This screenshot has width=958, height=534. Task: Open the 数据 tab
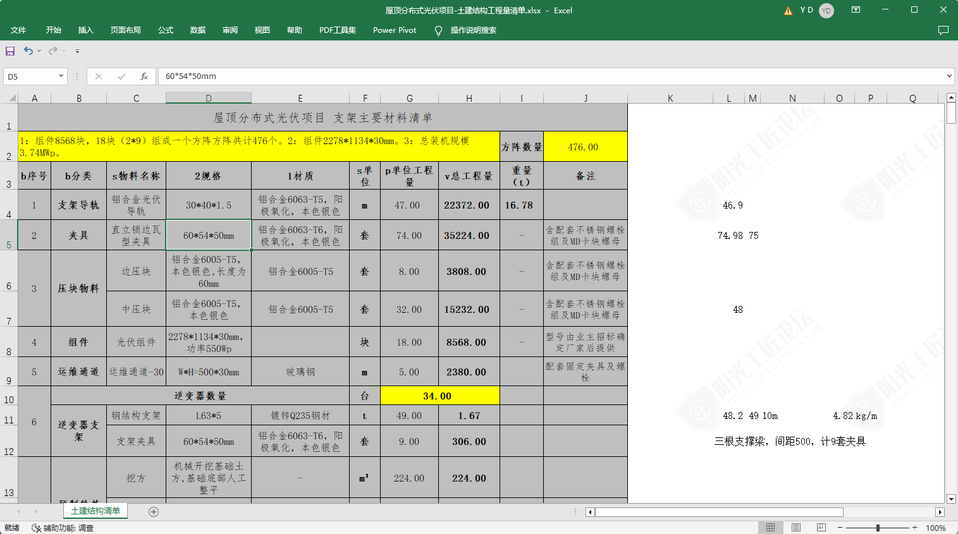coord(198,30)
